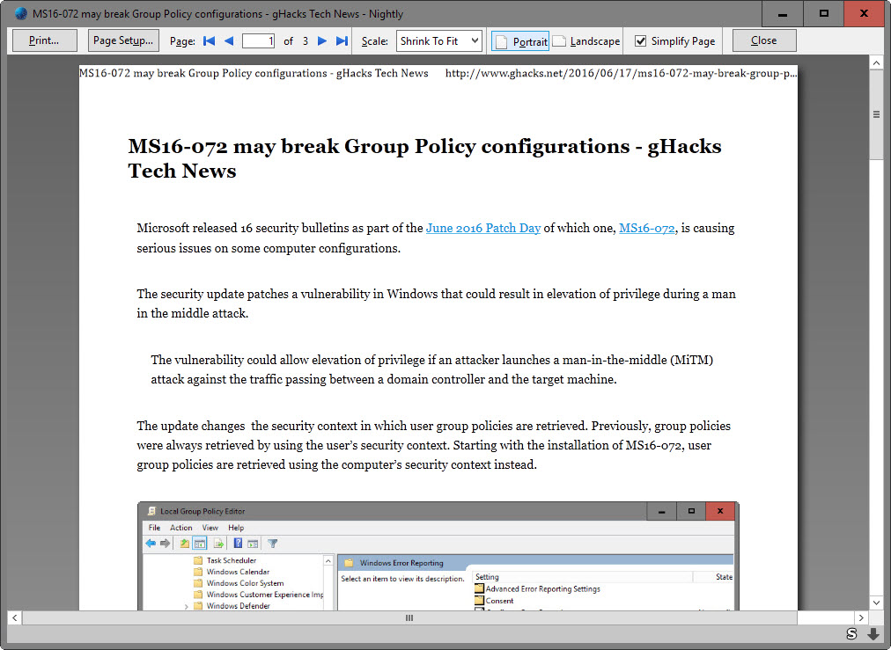The height and width of the screenshot is (650, 891).
Task: Go to the previous page
Action: pyautogui.click(x=229, y=40)
